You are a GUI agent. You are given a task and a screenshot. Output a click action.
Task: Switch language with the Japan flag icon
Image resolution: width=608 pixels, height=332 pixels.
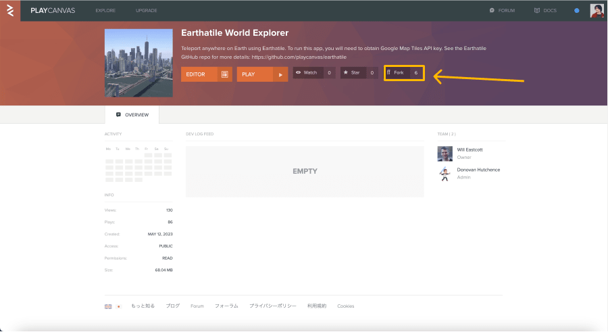pos(119,306)
